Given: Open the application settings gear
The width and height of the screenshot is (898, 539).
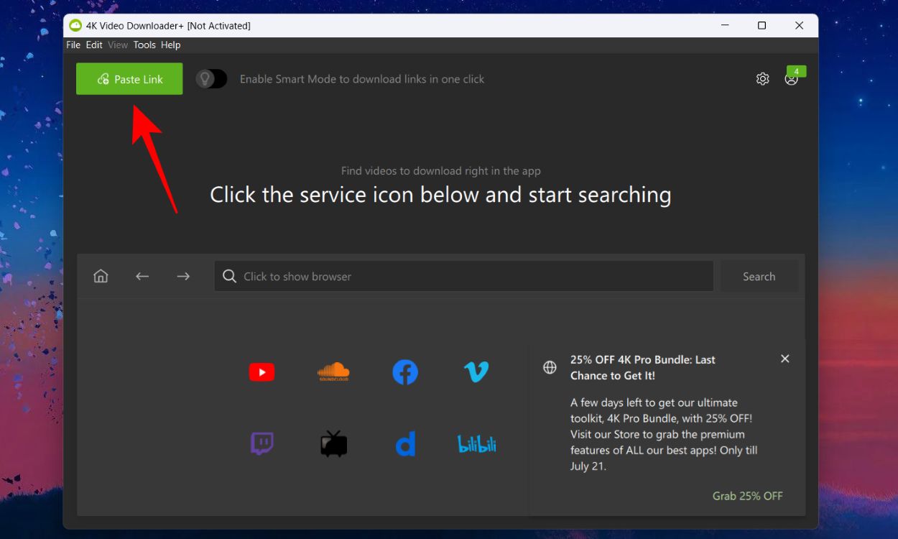Looking at the screenshot, I should [x=762, y=78].
